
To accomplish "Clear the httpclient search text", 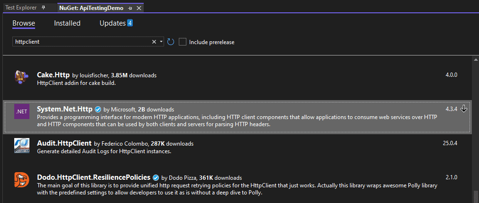I will point(154,42).
